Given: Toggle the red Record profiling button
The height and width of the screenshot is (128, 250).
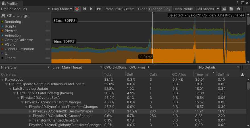Looking at the screenshot, I should (77, 9).
